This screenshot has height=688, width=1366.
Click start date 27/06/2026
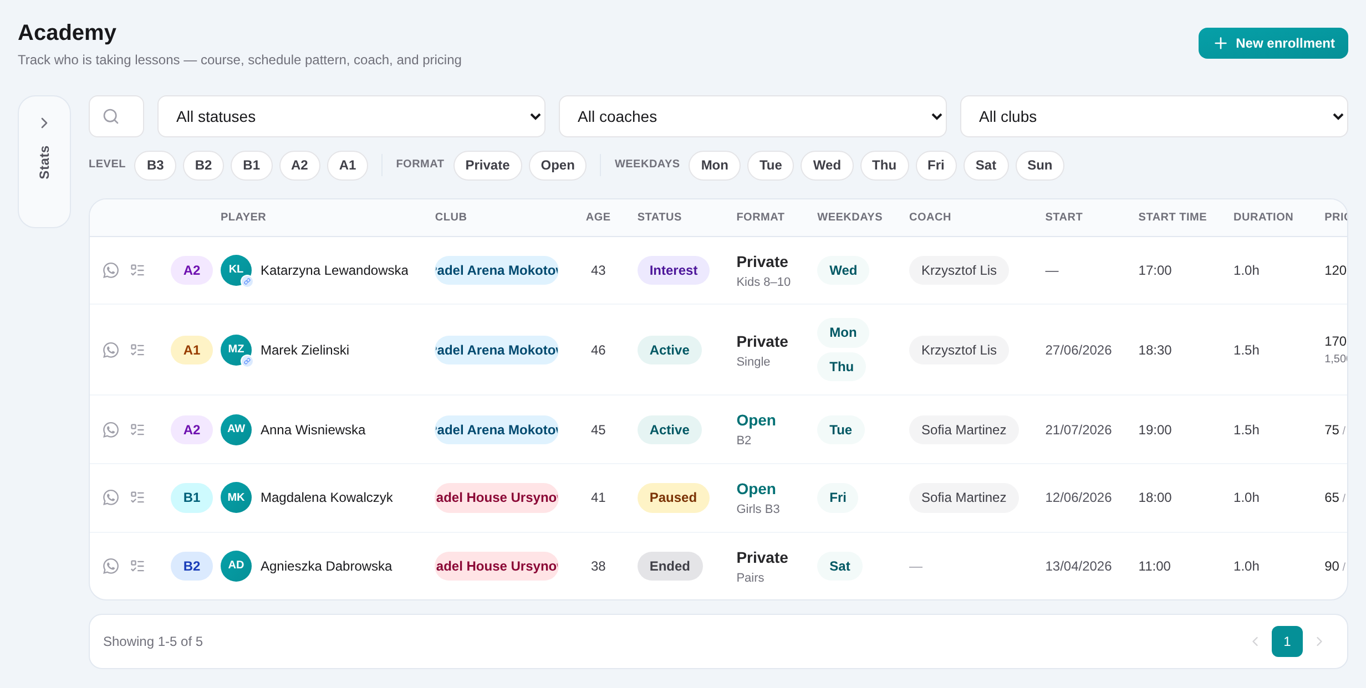point(1078,350)
